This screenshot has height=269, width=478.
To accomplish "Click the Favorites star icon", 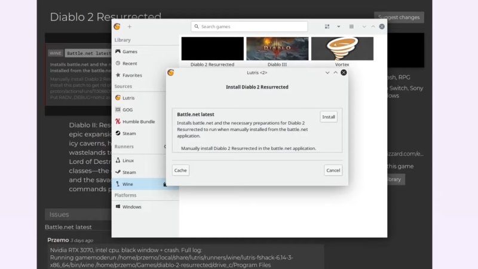I will pyautogui.click(x=118, y=75).
